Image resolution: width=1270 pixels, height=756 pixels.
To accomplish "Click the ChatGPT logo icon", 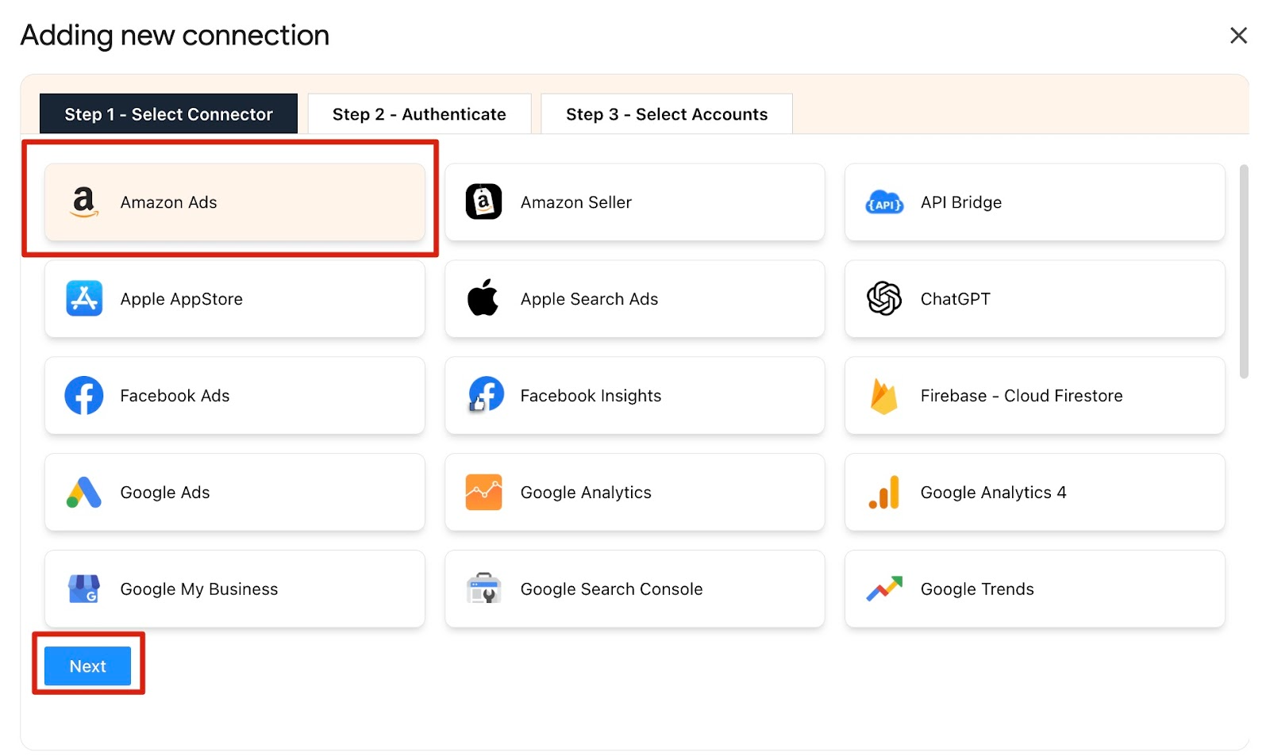I will coord(883,299).
